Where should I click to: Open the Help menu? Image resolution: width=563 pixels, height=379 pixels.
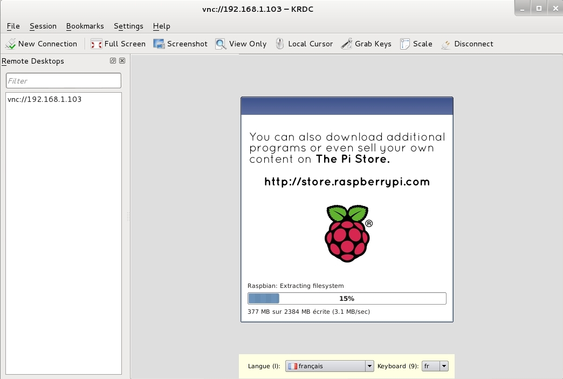[x=162, y=26]
